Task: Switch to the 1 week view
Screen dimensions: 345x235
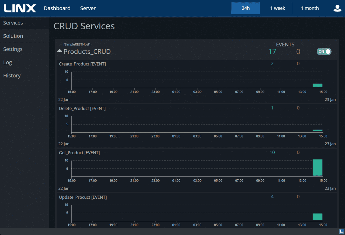Action: tap(278, 8)
